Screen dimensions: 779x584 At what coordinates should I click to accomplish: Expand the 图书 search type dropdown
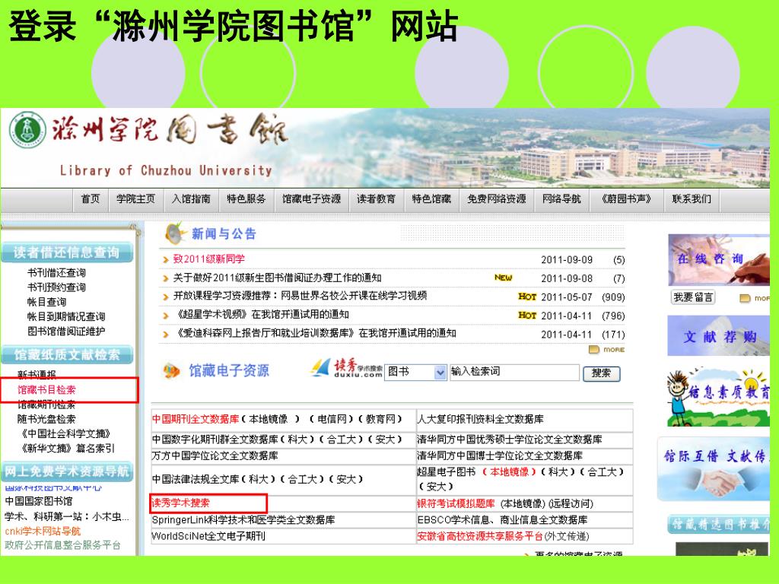[440, 373]
